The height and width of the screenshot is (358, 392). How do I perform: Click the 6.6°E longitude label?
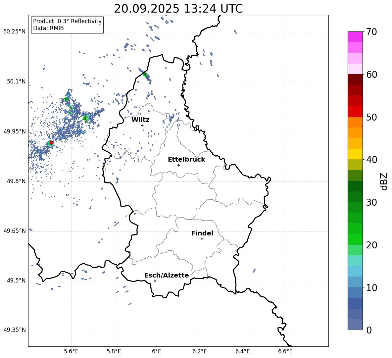pos(285,351)
